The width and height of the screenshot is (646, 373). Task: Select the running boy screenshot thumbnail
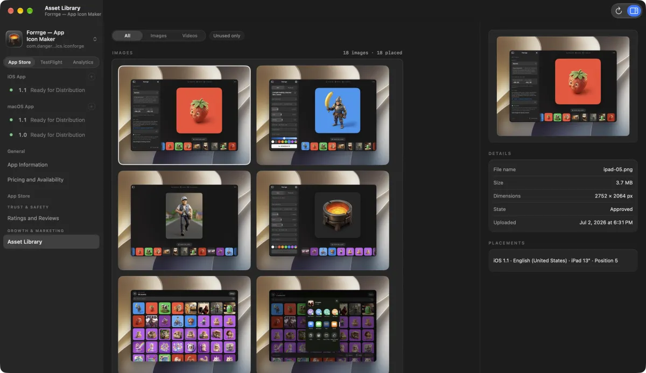pos(184,220)
